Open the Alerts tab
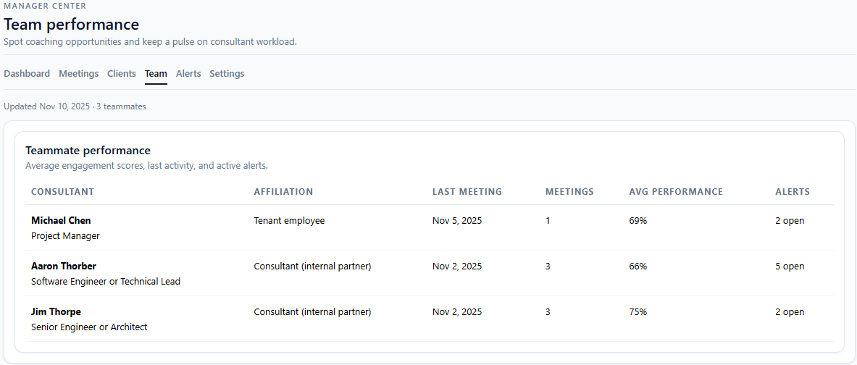 pos(188,74)
